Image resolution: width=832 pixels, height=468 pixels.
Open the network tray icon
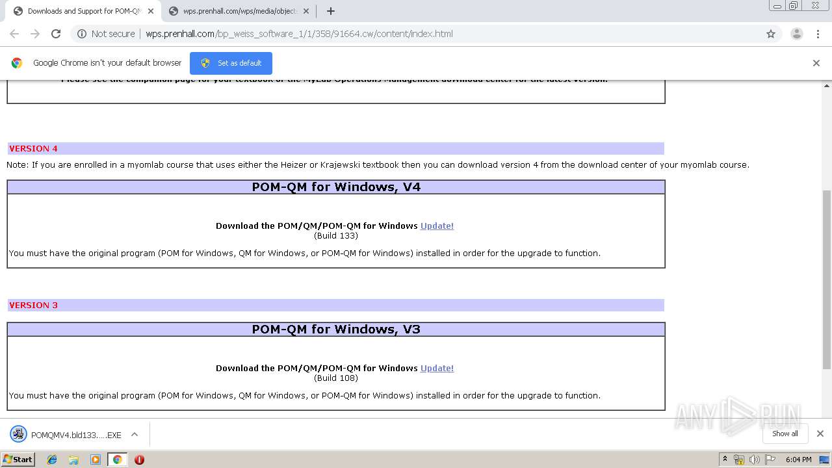click(739, 460)
